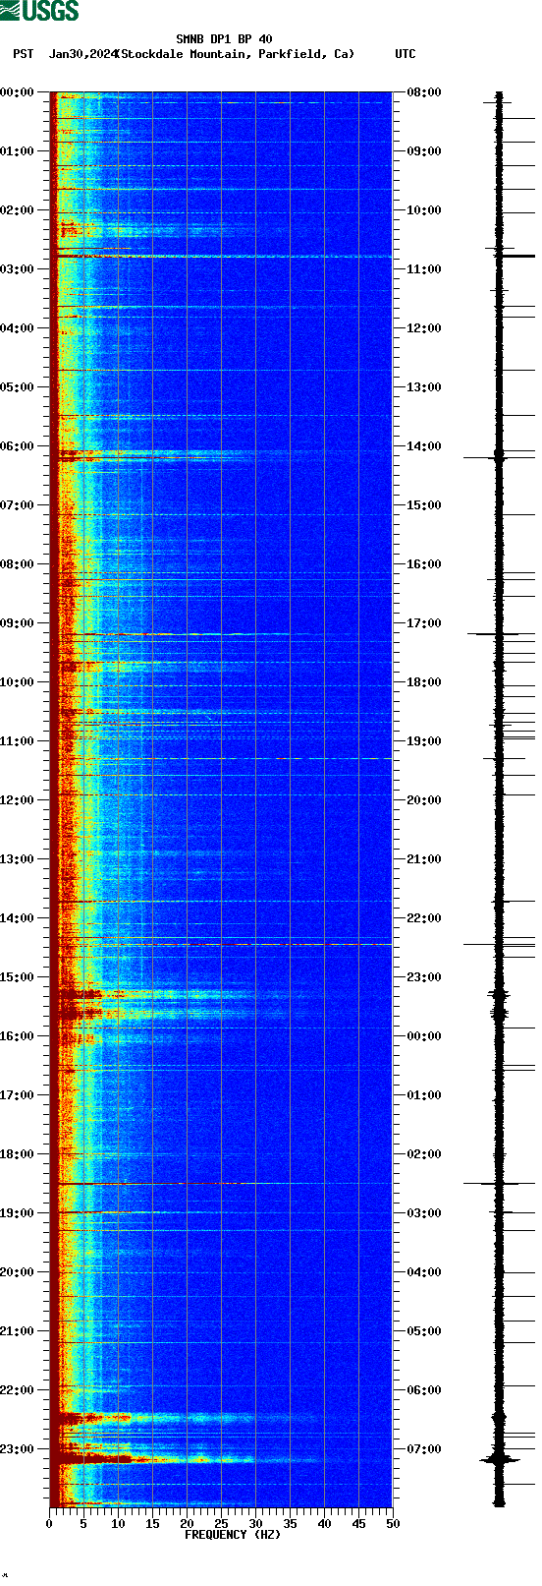Viewport: 542px width, 1586px height.
Task: Click the PST time label 18:00
Action: tap(17, 1154)
